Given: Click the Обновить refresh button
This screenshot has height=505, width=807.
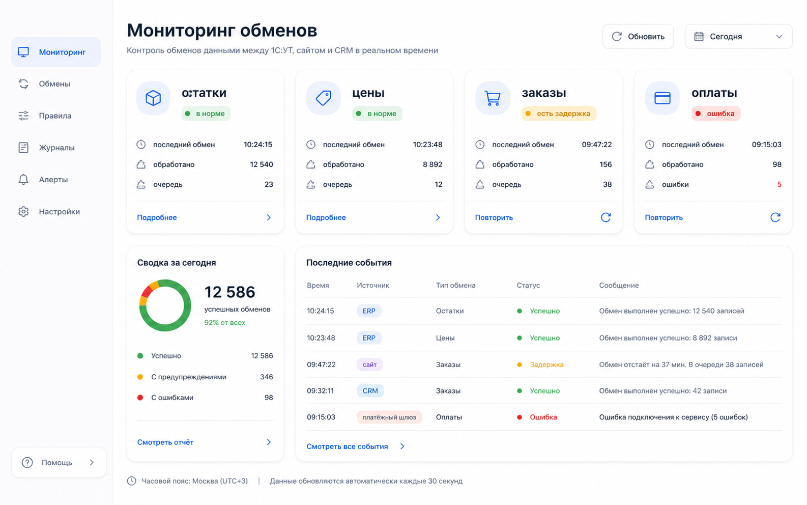Looking at the screenshot, I should click(x=638, y=37).
